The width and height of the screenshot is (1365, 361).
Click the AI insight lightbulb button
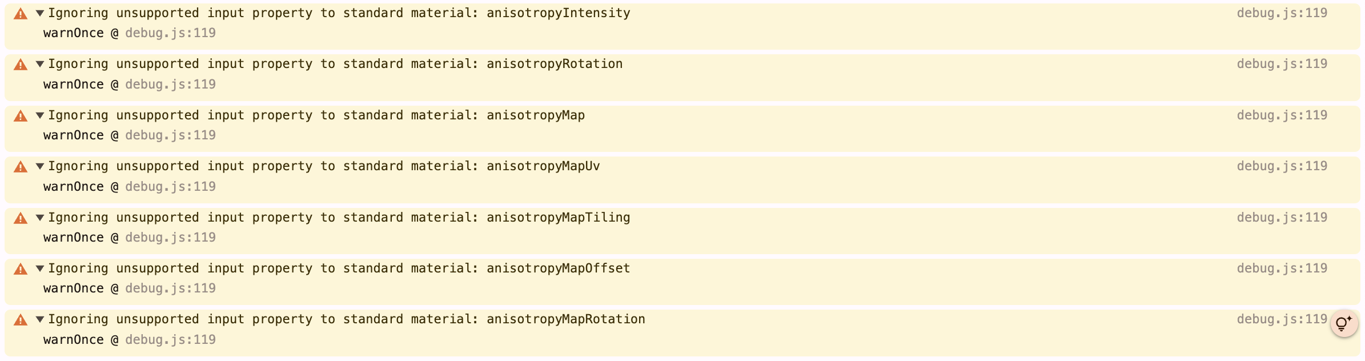point(1344,324)
